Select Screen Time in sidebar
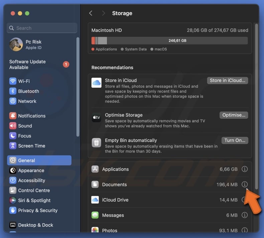264x238 pixels. (x=39, y=146)
